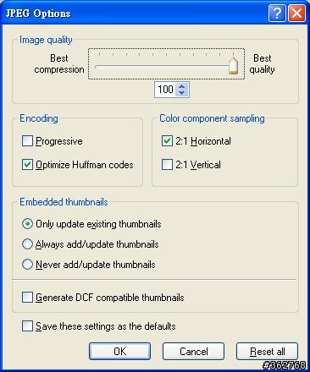Click the quality value field showing 100
The width and height of the screenshot is (310, 372).
coord(165,90)
